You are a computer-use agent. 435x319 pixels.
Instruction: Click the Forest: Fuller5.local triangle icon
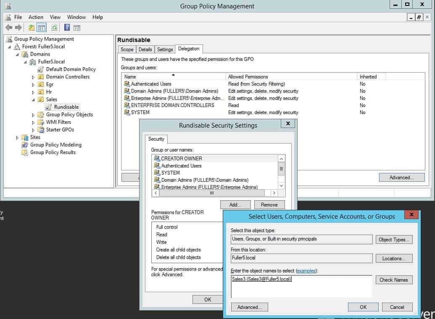[x=17, y=47]
